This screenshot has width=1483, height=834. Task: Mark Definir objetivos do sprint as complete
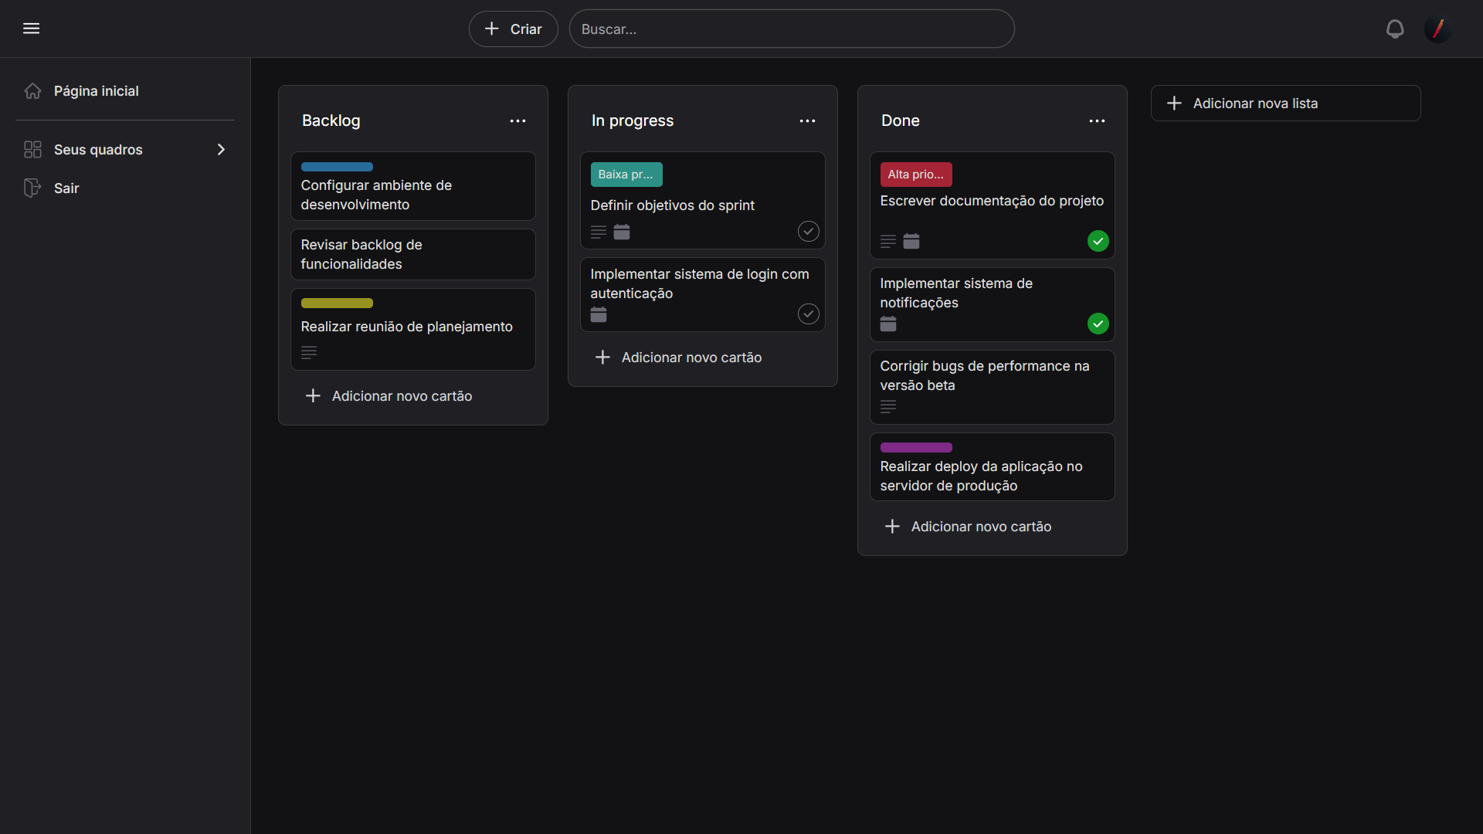point(809,232)
